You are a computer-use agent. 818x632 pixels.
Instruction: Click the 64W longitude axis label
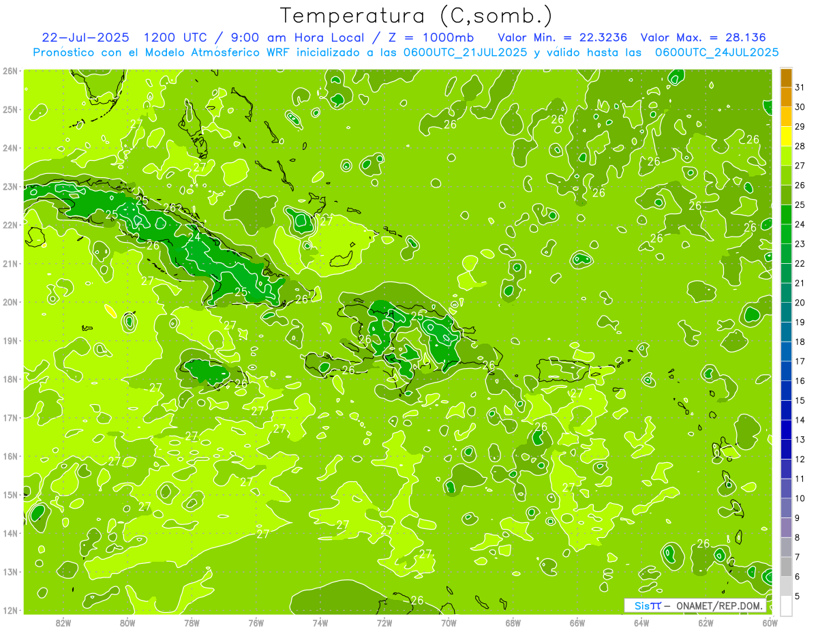tap(641, 622)
